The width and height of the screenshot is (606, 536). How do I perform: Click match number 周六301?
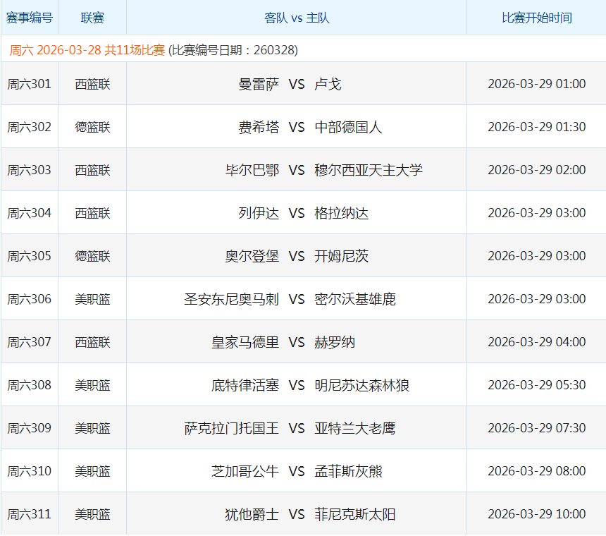pyautogui.click(x=29, y=84)
